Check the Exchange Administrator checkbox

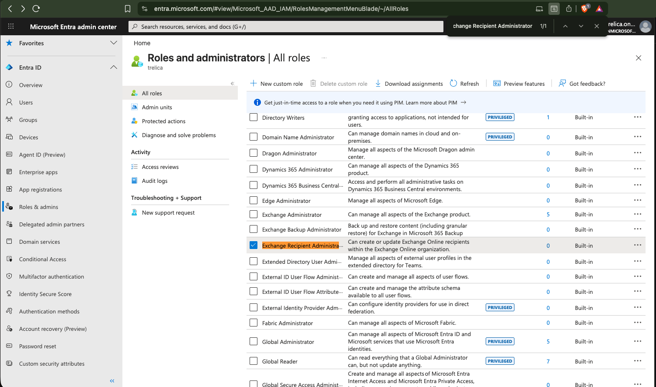pyautogui.click(x=254, y=214)
